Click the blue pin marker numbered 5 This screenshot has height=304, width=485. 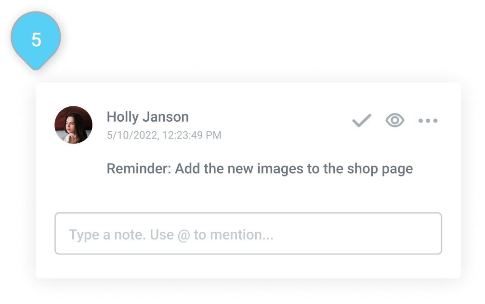(x=36, y=40)
